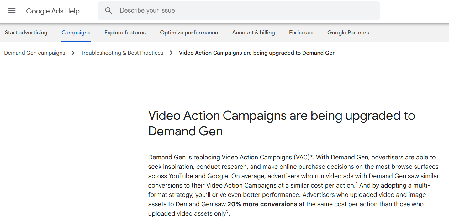
Task: Click the breadcrumb chevron after Demand Gen campaigns
Action: tap(73, 53)
